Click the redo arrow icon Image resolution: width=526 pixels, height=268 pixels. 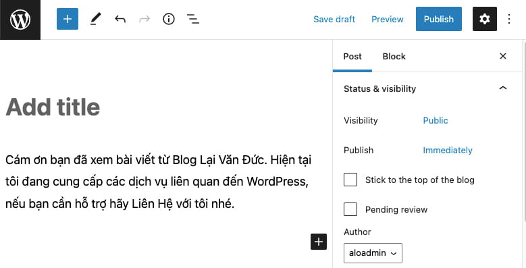[x=144, y=19]
